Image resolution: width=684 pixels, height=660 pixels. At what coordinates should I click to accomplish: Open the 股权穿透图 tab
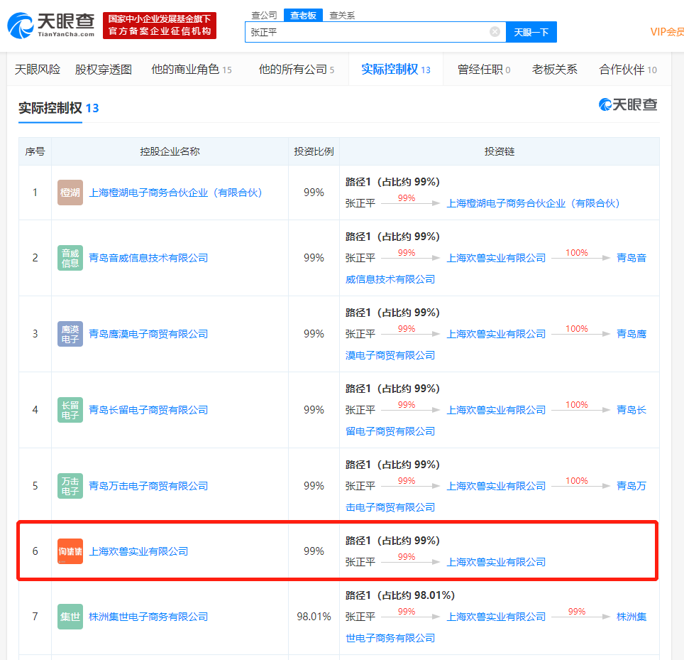pos(104,70)
